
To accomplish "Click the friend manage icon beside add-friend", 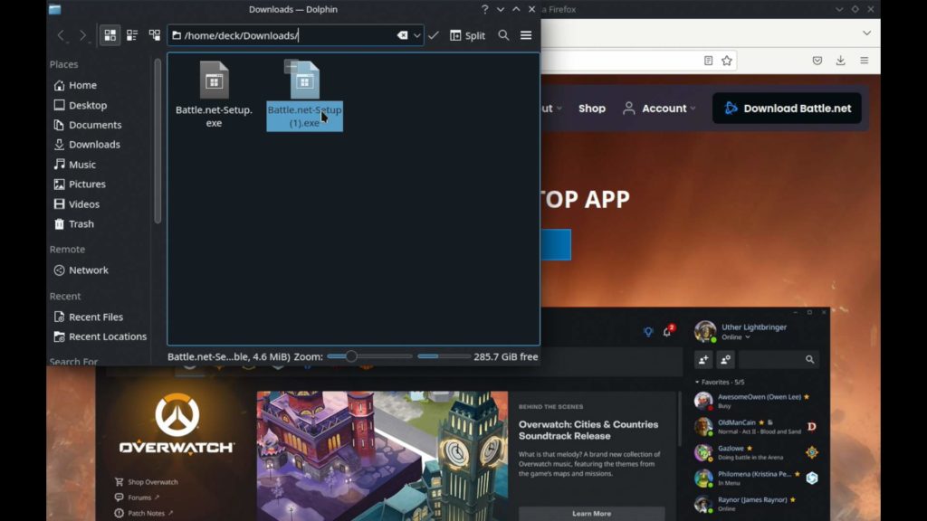I will [726, 359].
